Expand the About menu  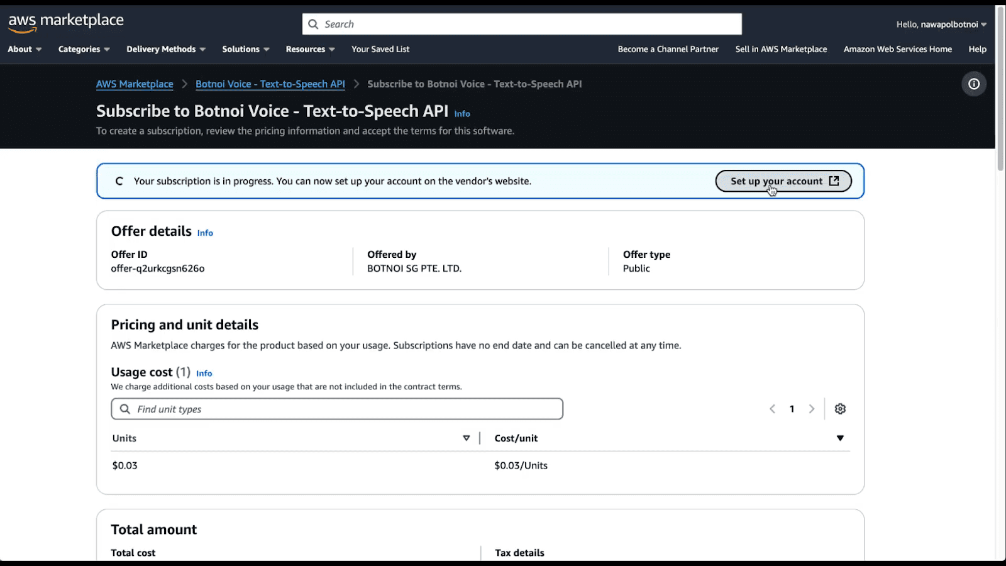[x=25, y=49]
